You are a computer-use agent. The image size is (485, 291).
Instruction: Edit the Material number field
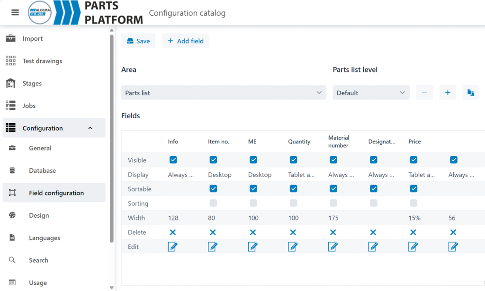coord(333,247)
